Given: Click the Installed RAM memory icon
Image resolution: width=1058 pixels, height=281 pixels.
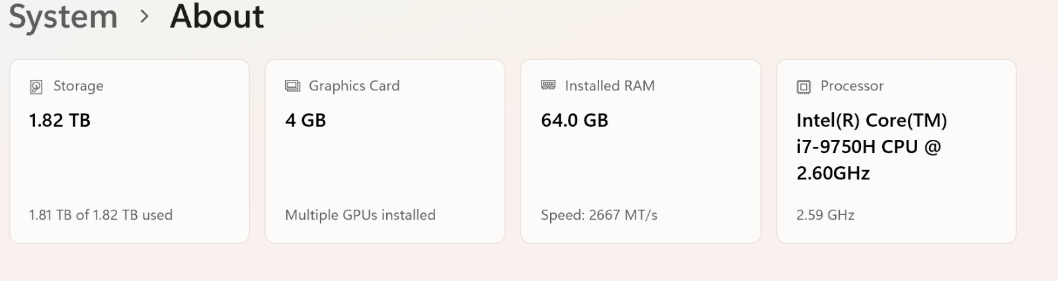Looking at the screenshot, I should [548, 85].
